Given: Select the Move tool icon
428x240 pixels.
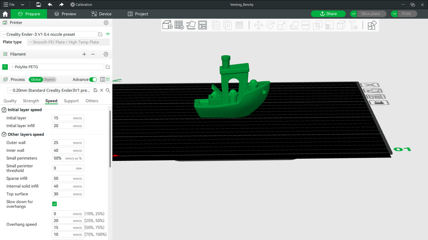Looking at the screenshot, I should pos(258,25).
